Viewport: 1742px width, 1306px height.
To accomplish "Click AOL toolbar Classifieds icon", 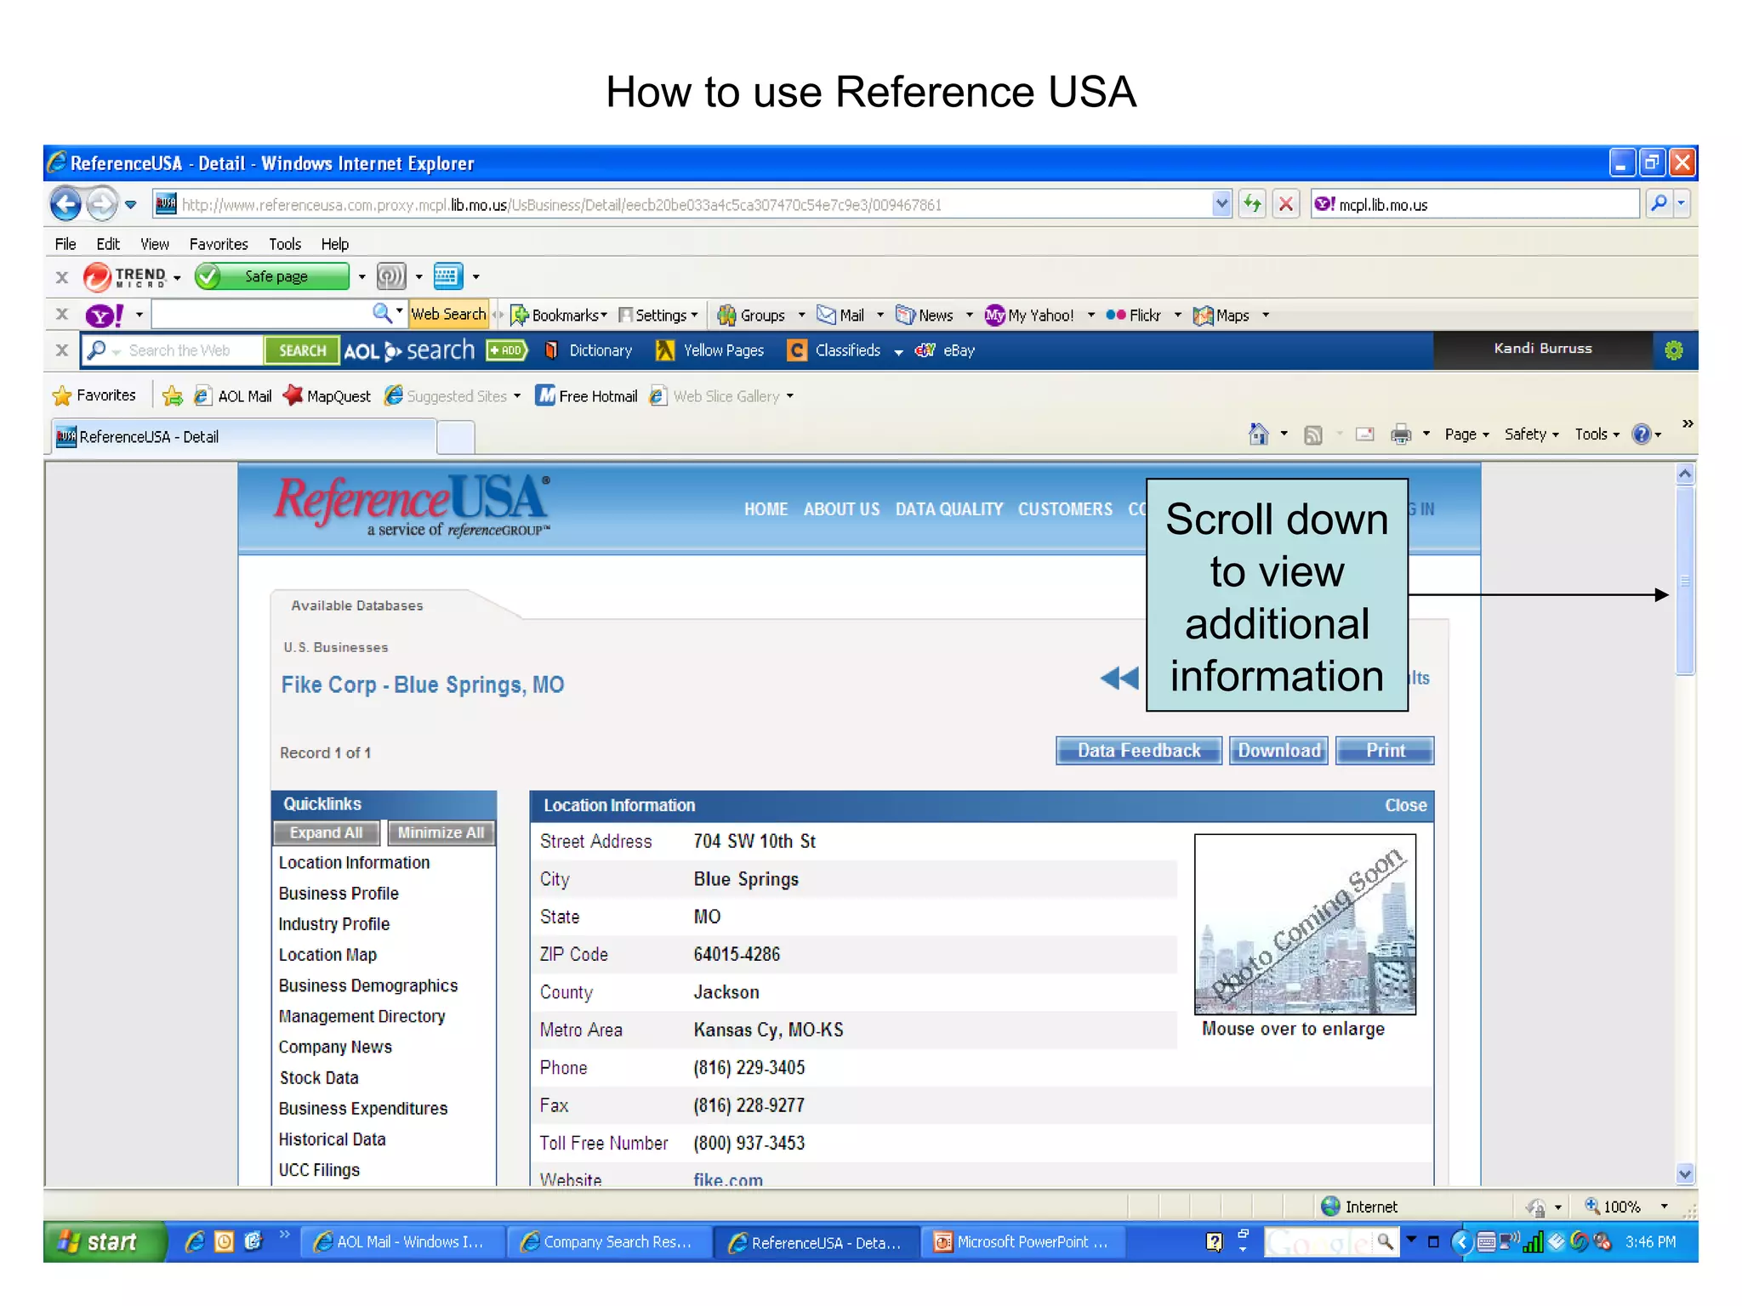I will click(x=797, y=350).
